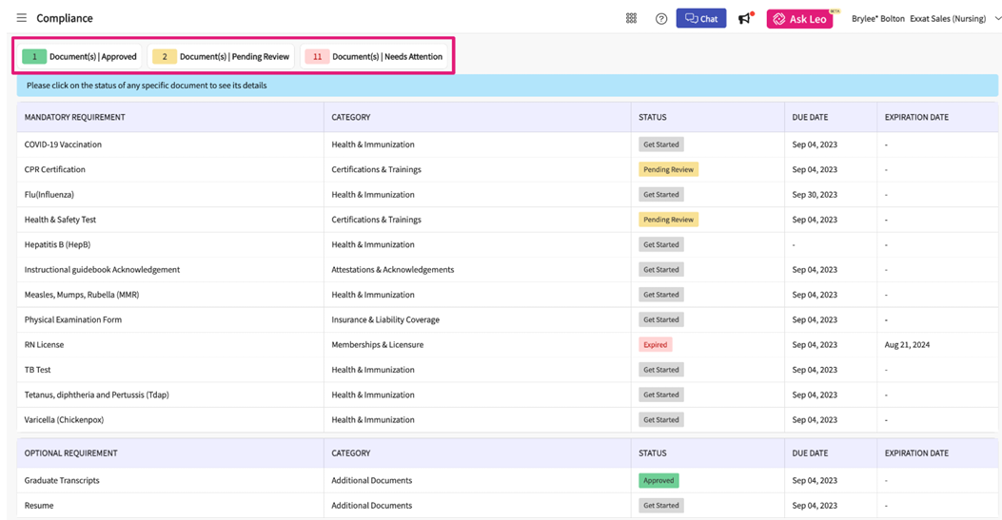Click Additional Documents category for Resume
Image resolution: width=1002 pixels, height=520 pixels.
click(371, 506)
